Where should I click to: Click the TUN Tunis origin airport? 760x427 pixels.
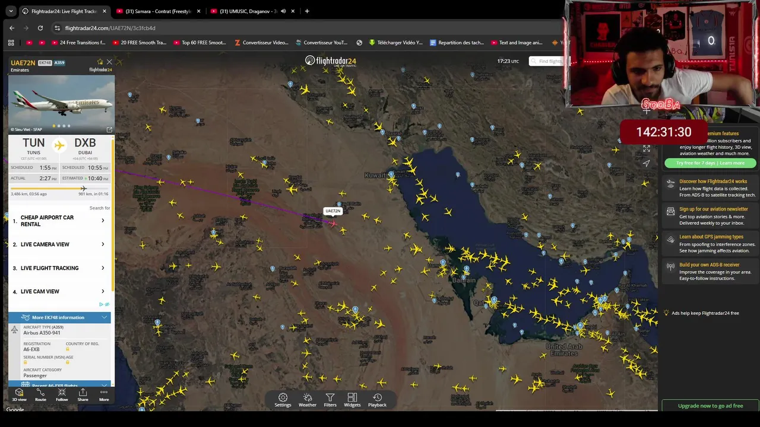click(x=33, y=146)
